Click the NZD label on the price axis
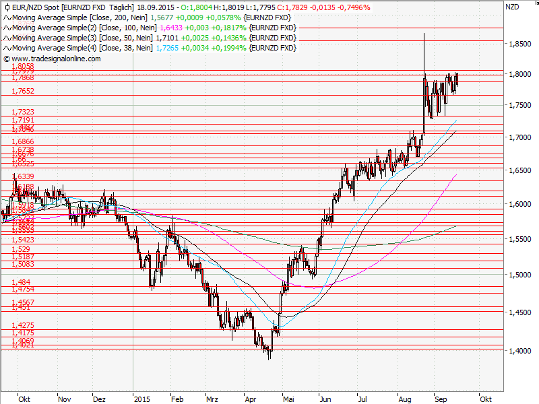The width and height of the screenshot is (539, 404). pyautogui.click(x=513, y=9)
